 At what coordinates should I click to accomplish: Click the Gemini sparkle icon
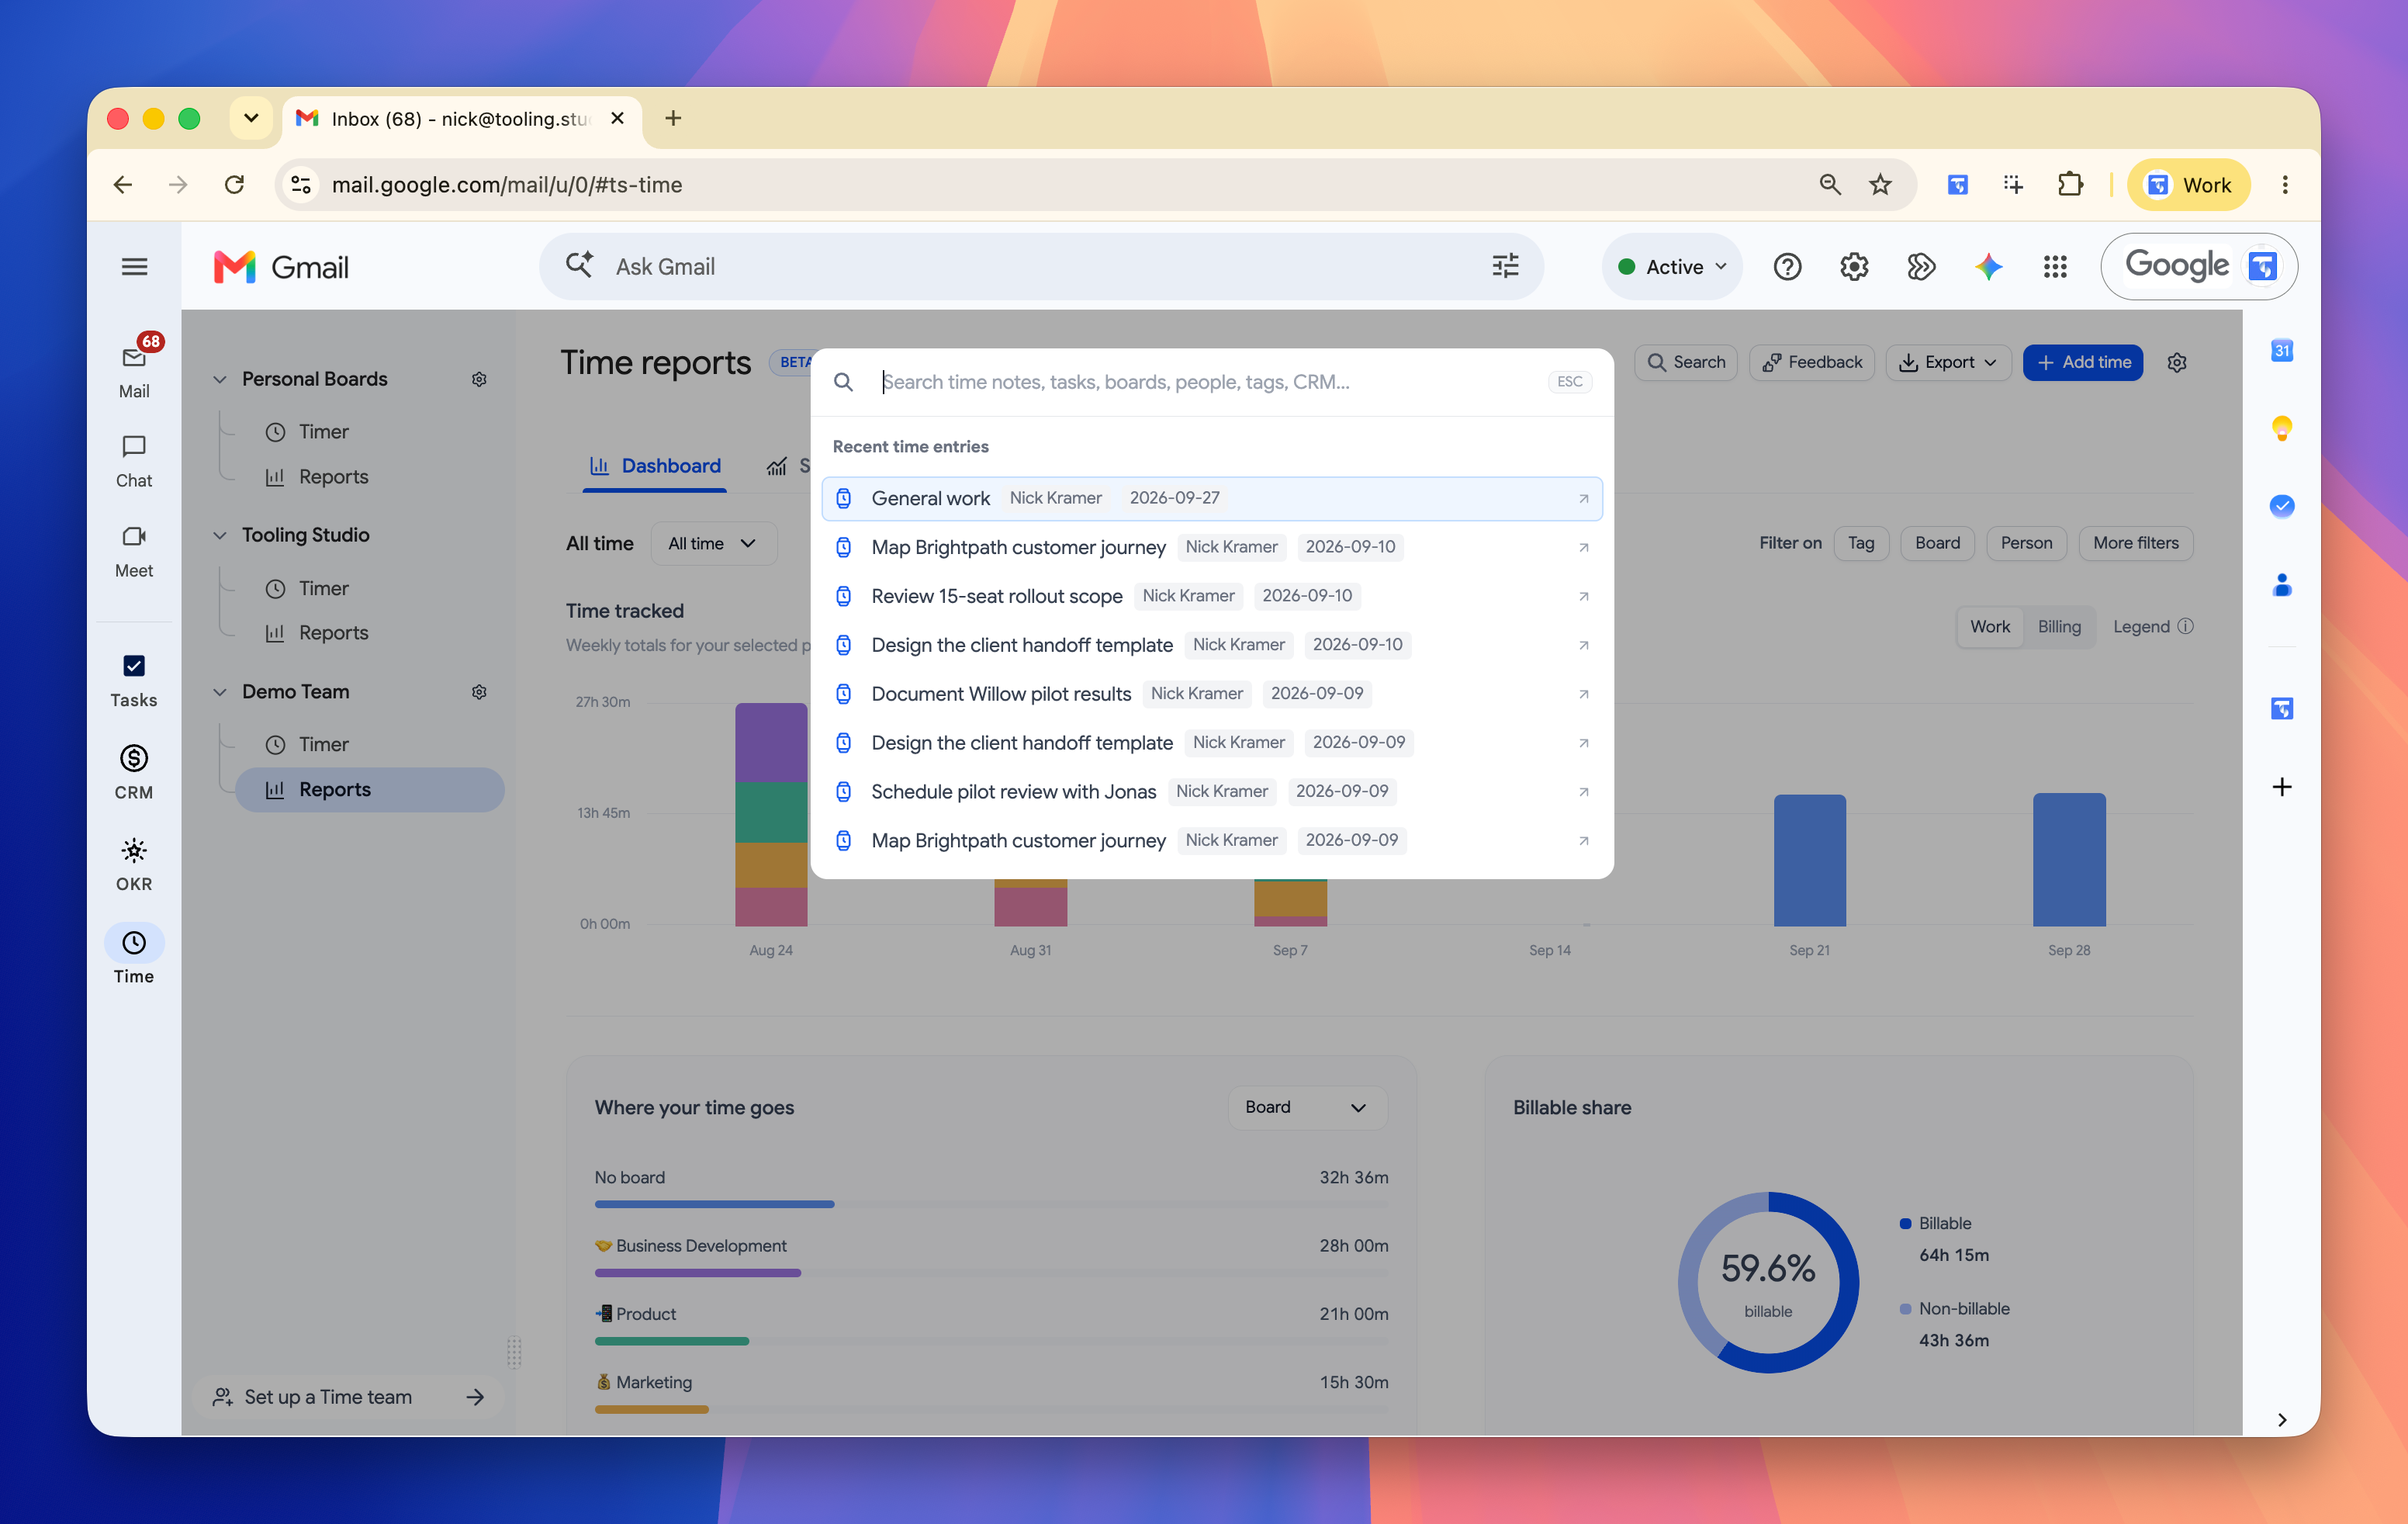pyautogui.click(x=1988, y=267)
